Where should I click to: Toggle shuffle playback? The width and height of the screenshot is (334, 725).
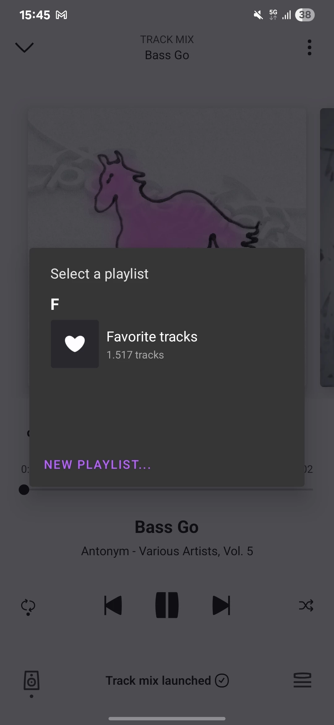tap(306, 605)
